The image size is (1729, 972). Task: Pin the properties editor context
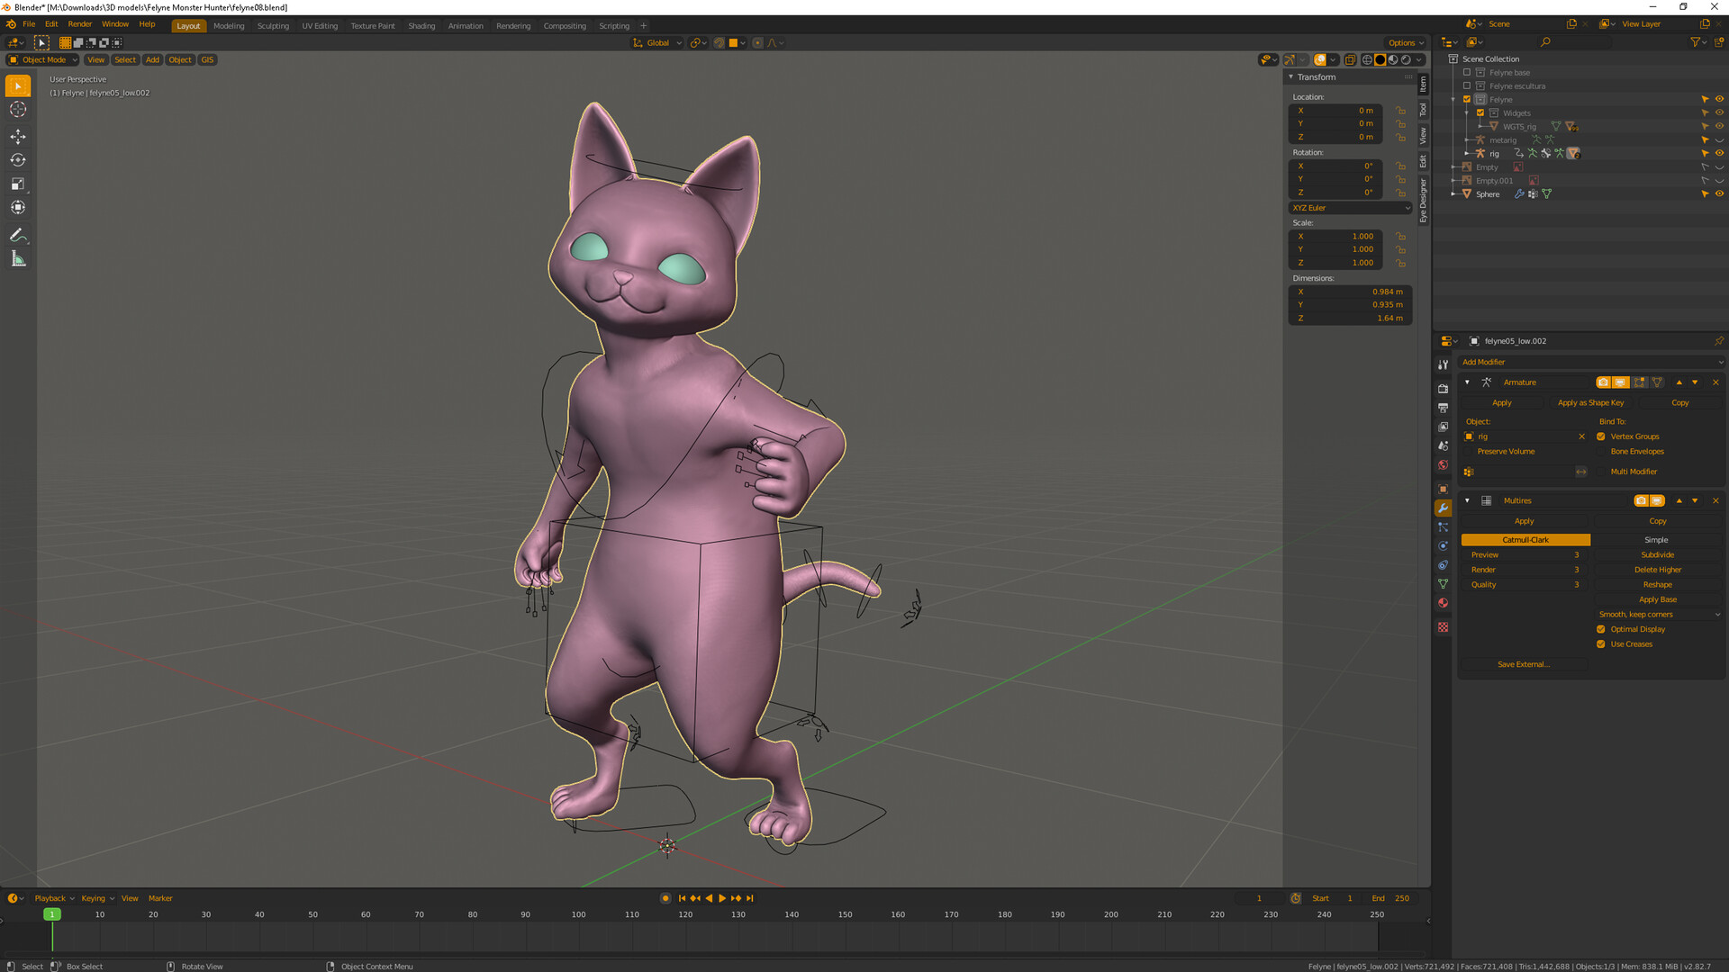(1718, 341)
